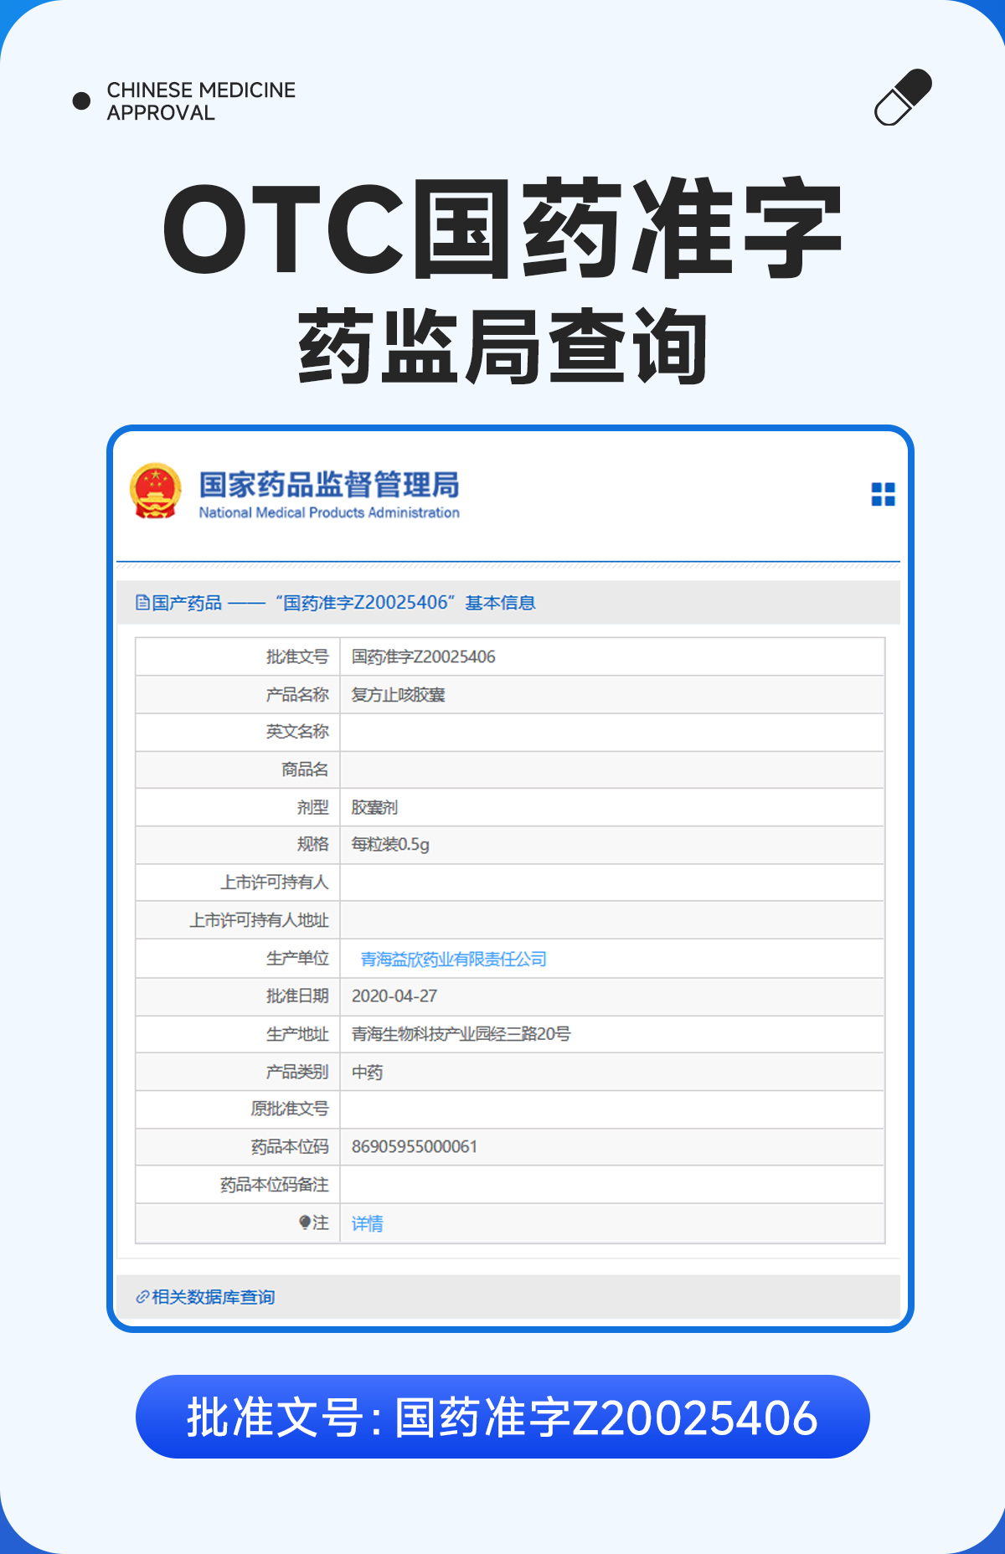Click the 剂型 row label
Screen dimensions: 1005x1554
pos(312,807)
